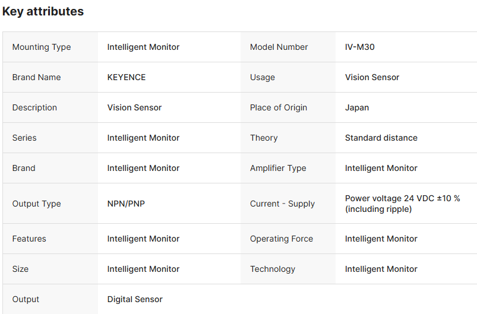Click the "Current - Supply" label

(282, 204)
